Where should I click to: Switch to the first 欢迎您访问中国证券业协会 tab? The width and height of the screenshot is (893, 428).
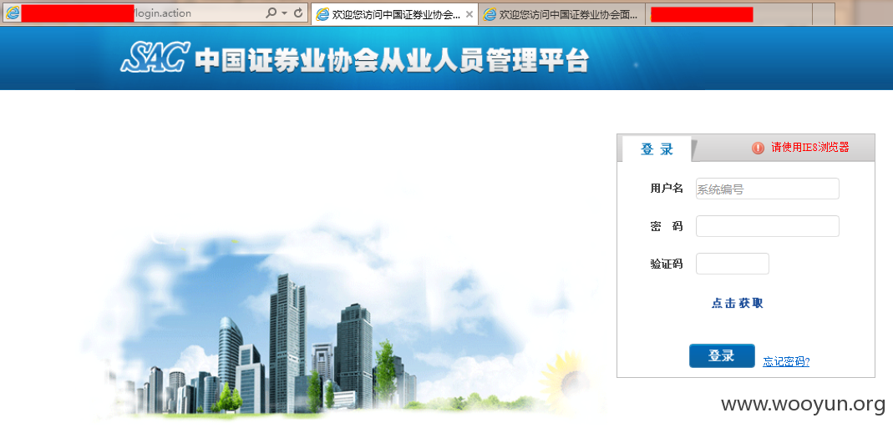[x=394, y=14]
